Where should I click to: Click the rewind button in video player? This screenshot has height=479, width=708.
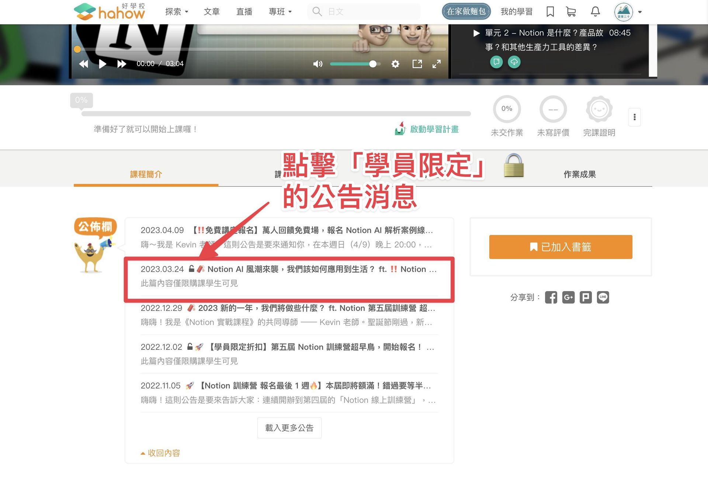(x=84, y=64)
